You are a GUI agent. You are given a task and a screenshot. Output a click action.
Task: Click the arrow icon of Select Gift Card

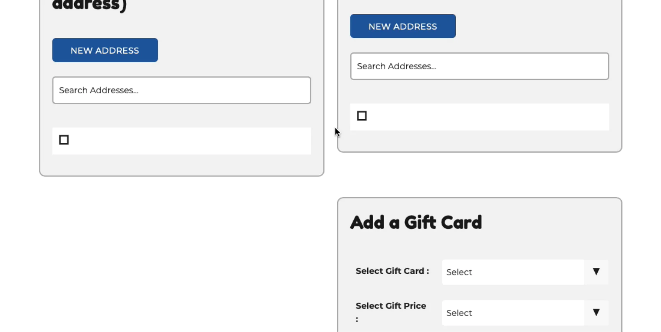pos(596,272)
